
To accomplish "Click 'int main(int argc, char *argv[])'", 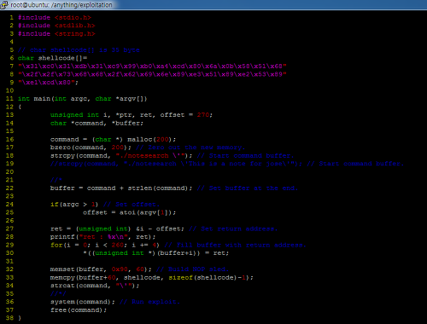I will [83, 99].
